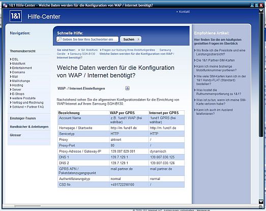Click 1&1 Mobilfunk breadcrumb
Screen dimensions: 266x211
pos(89,50)
